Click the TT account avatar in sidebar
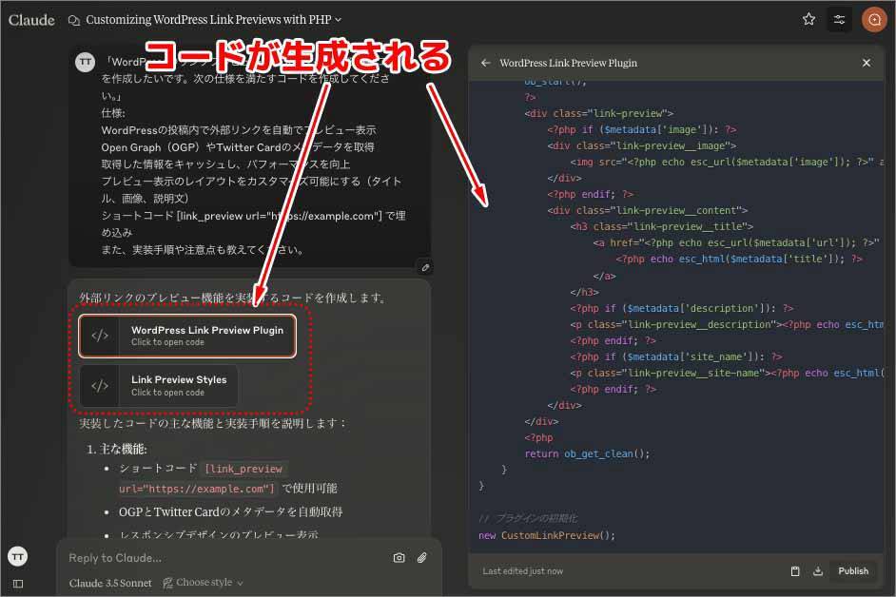This screenshot has height=597, width=896. tap(18, 557)
